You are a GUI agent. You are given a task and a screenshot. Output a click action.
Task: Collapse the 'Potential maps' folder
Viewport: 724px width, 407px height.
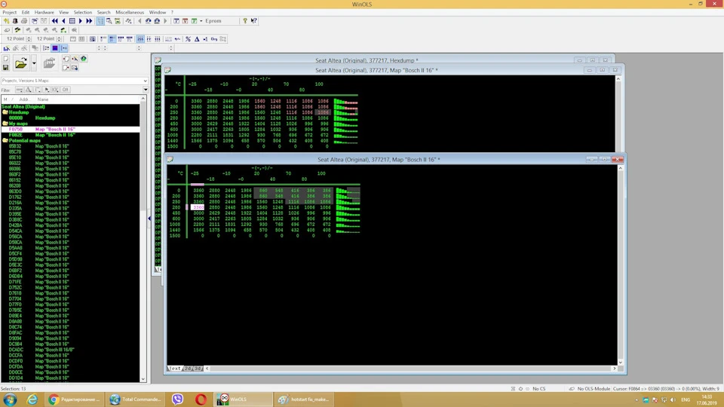5,140
